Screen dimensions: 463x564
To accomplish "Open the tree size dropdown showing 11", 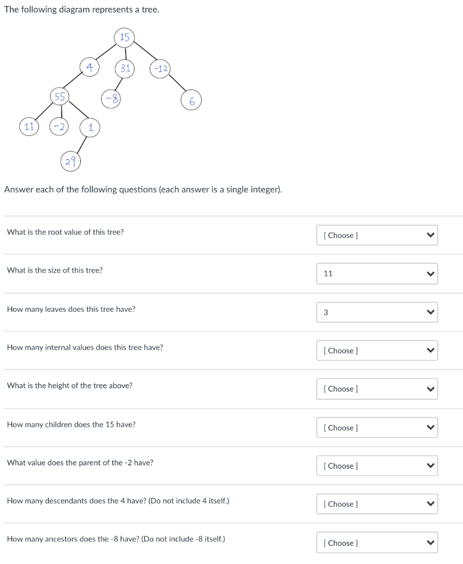I will 377,274.
